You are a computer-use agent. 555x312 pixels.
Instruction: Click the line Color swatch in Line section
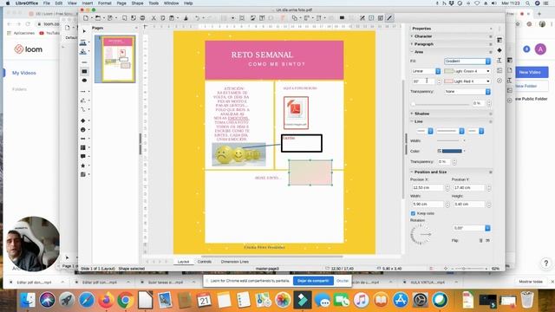pos(452,151)
